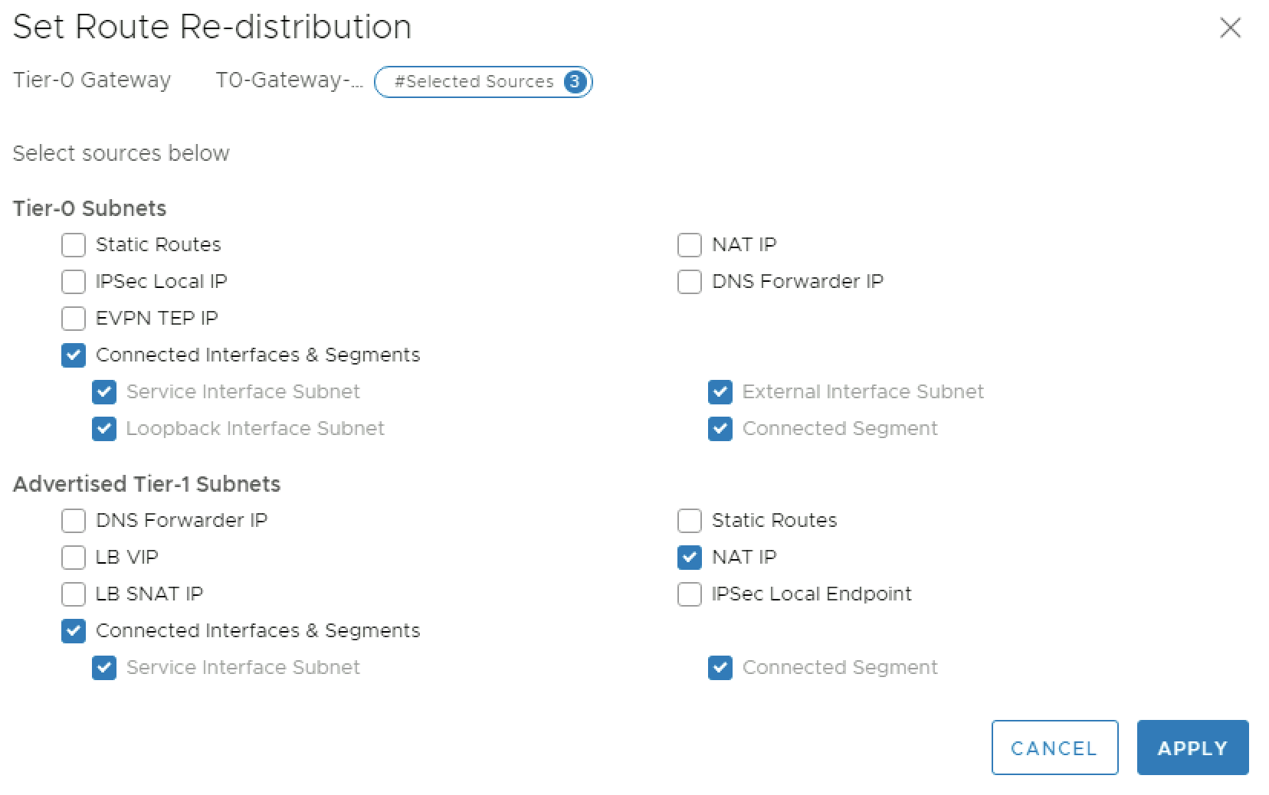Toggle Loopback Interface Subnet checkbox
This screenshot has width=1269, height=795.
[104, 429]
